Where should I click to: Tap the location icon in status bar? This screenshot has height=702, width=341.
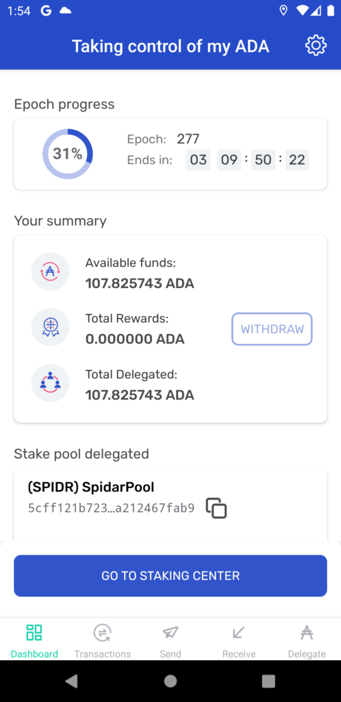283,11
